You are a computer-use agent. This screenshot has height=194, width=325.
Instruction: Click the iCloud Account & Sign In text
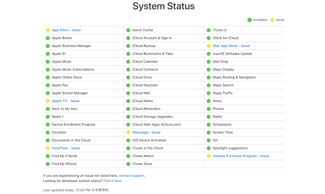click(x=152, y=38)
